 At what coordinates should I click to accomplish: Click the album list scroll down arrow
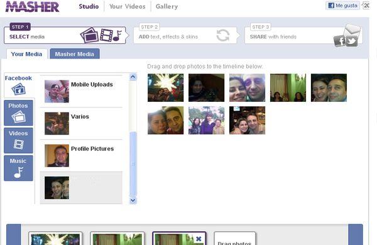pyautogui.click(x=133, y=200)
